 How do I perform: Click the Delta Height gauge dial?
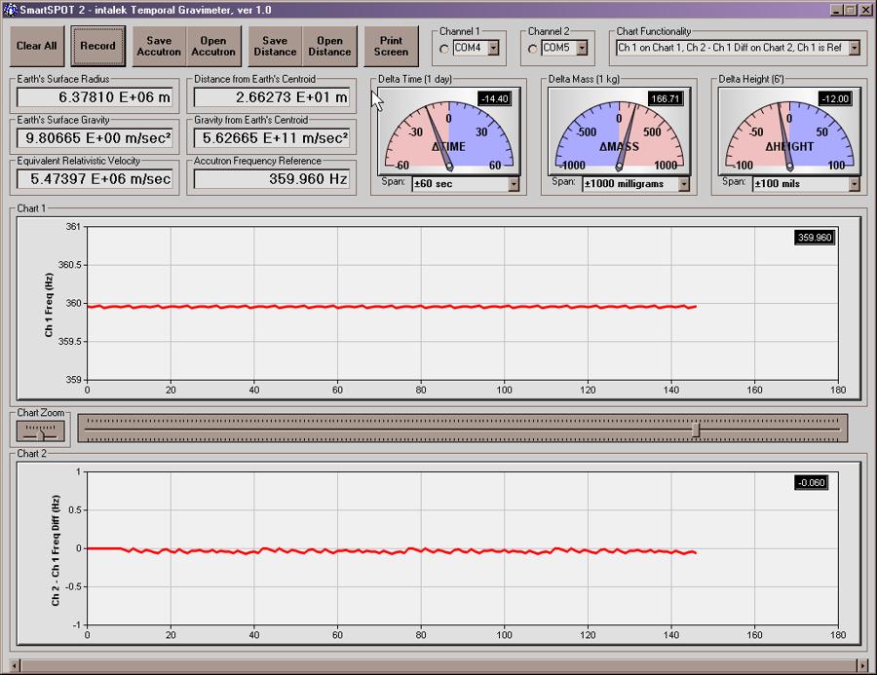(788, 131)
